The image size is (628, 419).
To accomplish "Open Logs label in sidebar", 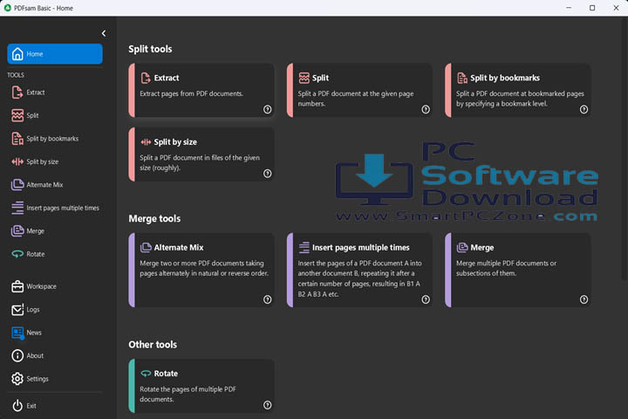I will (x=33, y=310).
